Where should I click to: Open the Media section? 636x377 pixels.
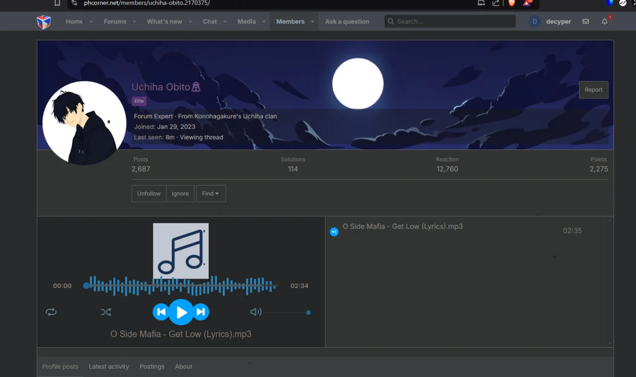tap(246, 22)
